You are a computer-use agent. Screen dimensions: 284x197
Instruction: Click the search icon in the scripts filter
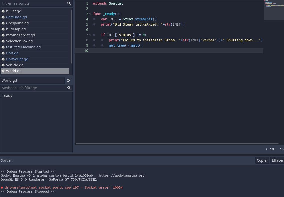(69, 3)
